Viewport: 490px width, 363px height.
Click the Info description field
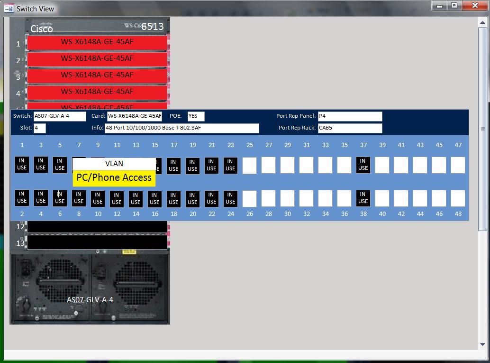click(182, 128)
